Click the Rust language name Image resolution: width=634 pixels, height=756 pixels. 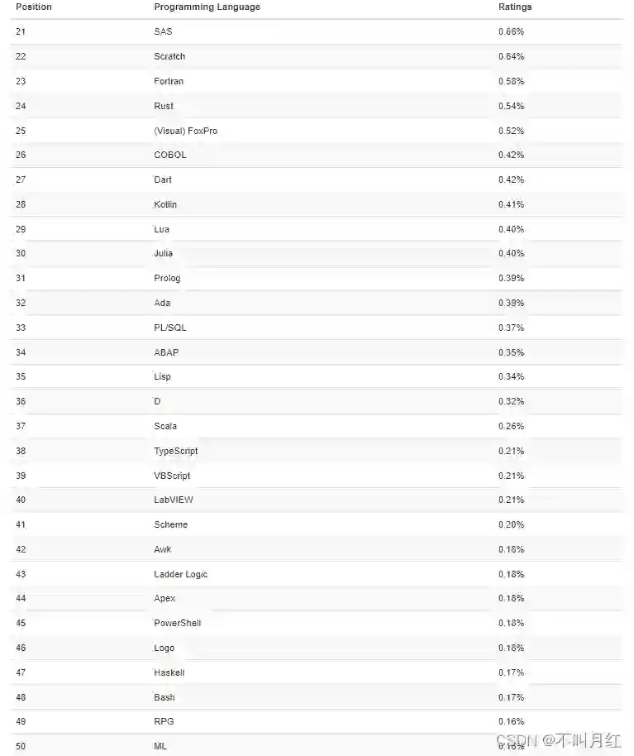pyautogui.click(x=164, y=107)
